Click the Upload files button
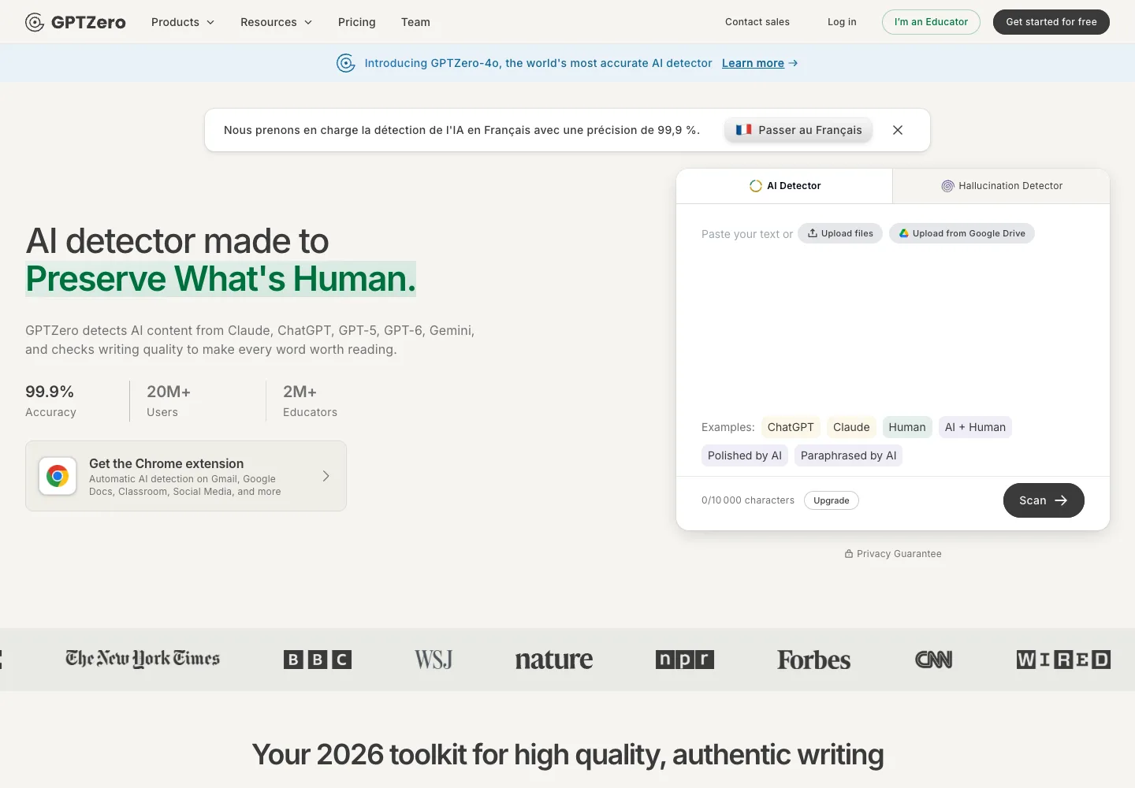 840,233
